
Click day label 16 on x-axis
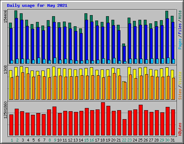(x=92, y=140)
